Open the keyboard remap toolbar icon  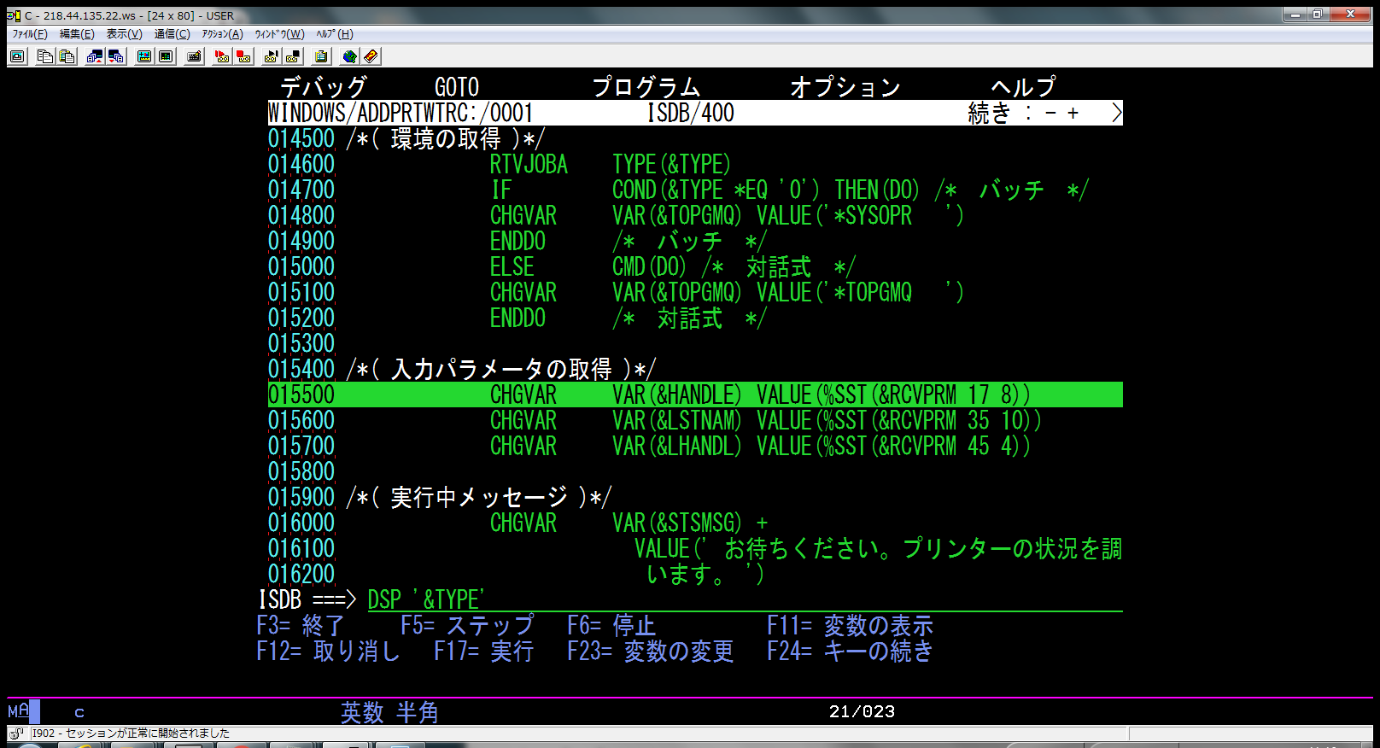(195, 56)
